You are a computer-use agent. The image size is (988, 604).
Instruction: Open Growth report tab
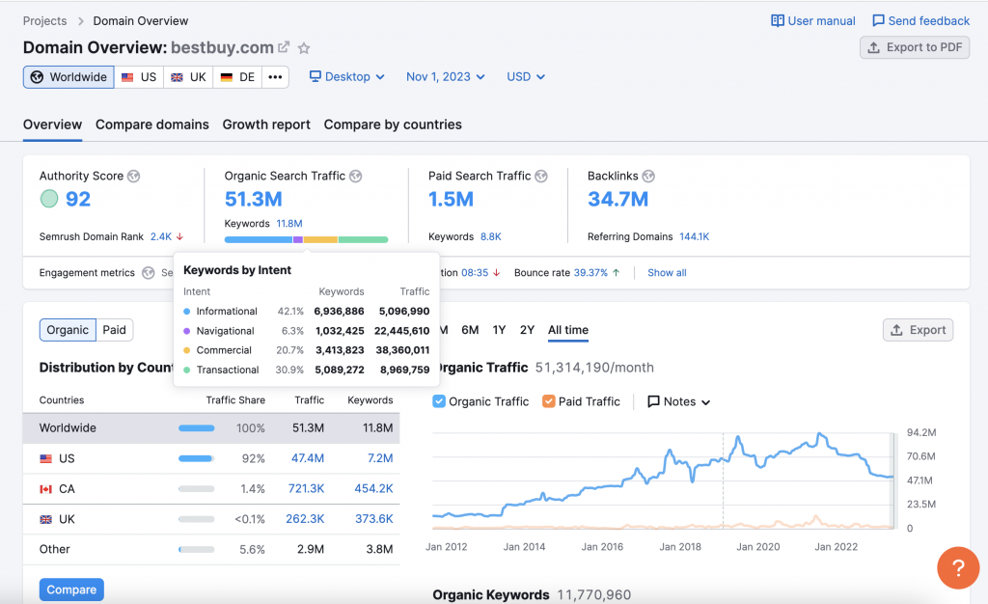tap(266, 124)
